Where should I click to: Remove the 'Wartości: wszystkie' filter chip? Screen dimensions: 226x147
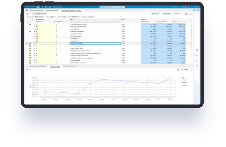coord(94,17)
